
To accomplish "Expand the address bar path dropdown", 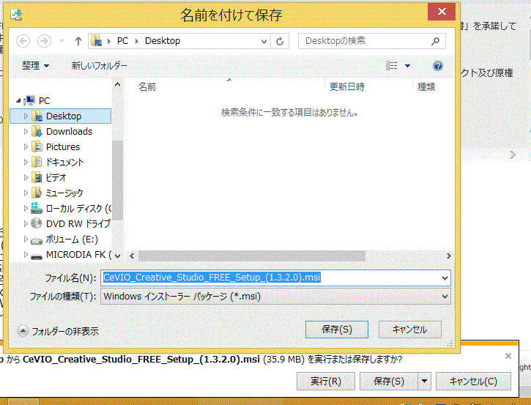I will coord(264,42).
